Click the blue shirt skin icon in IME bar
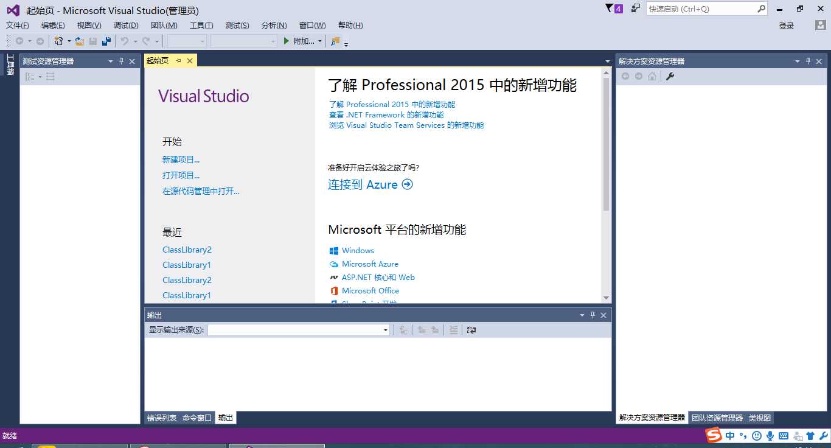This screenshot has height=448, width=831. point(810,436)
